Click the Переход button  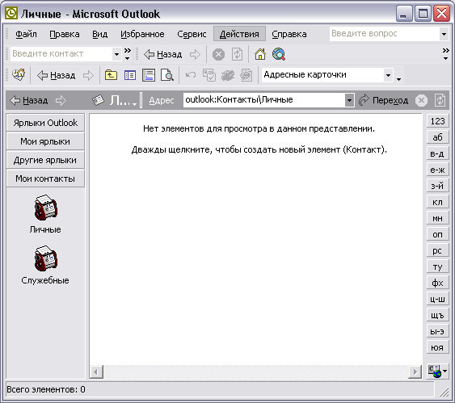[x=383, y=100]
